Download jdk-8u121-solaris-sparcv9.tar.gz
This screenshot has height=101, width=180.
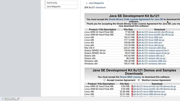tap(154, 53)
